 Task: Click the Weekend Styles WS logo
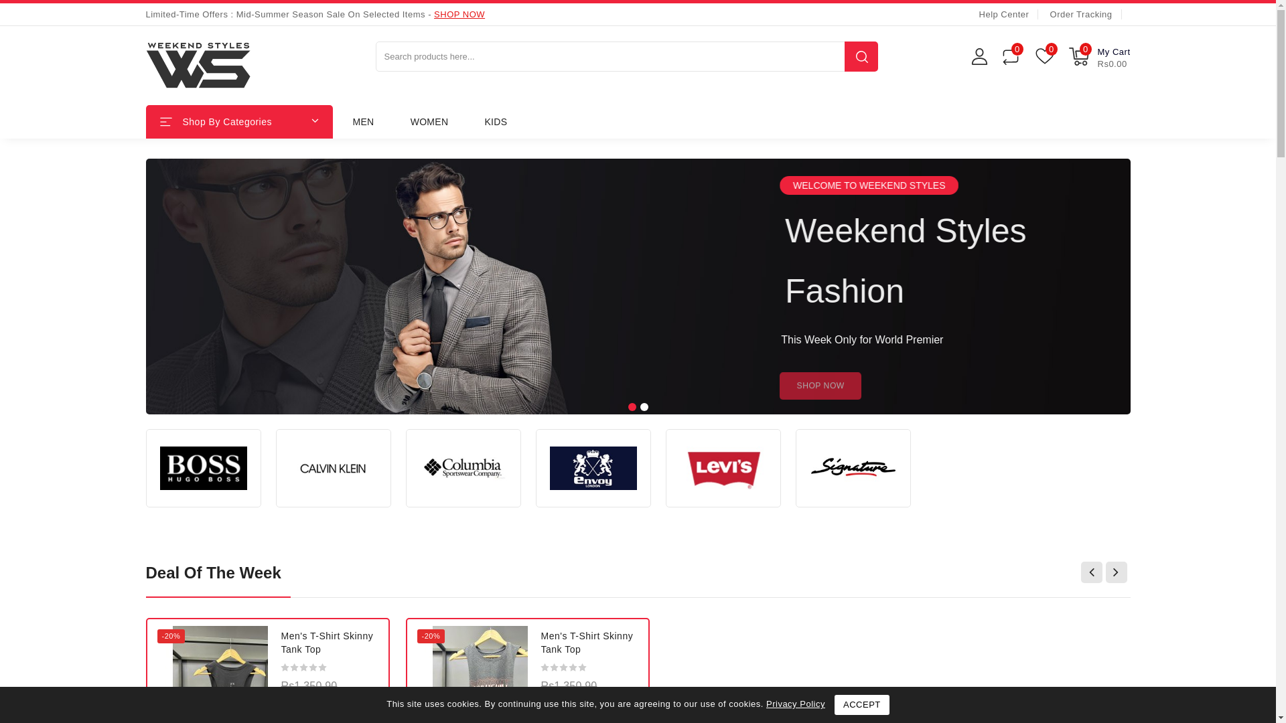click(x=198, y=65)
